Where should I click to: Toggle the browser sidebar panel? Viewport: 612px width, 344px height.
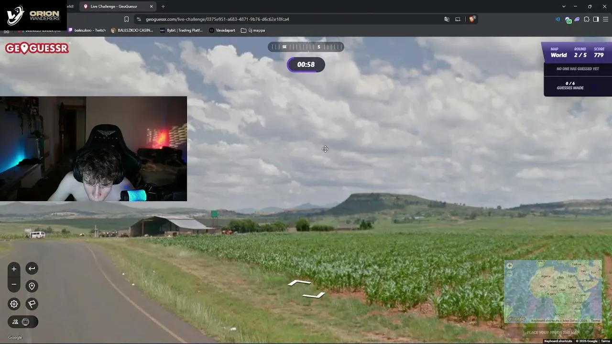[x=596, y=19]
